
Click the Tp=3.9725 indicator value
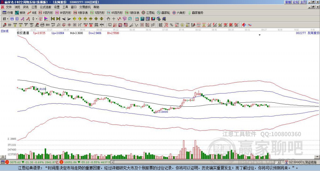click(x=39, y=33)
